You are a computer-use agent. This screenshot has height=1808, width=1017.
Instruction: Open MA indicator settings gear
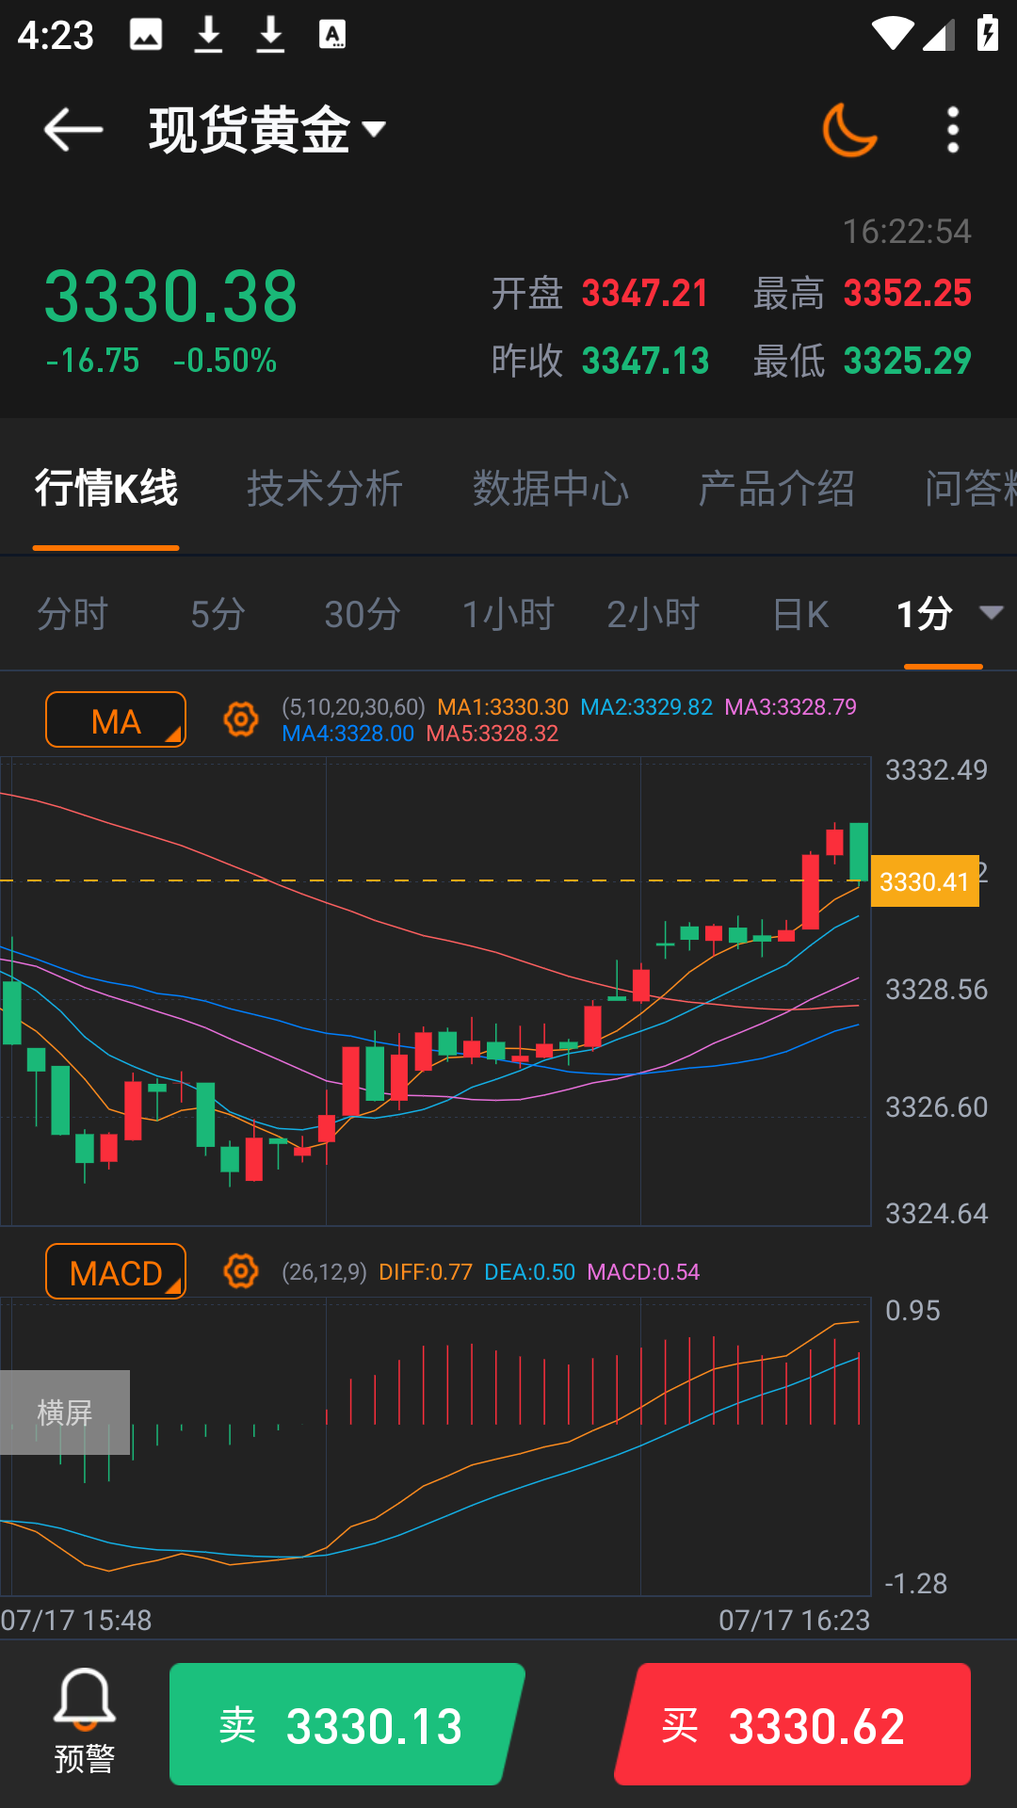point(241,719)
